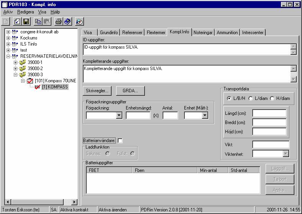
Task: Collapse the [101] Kompass 70UNE node
Action: coord(23,81)
